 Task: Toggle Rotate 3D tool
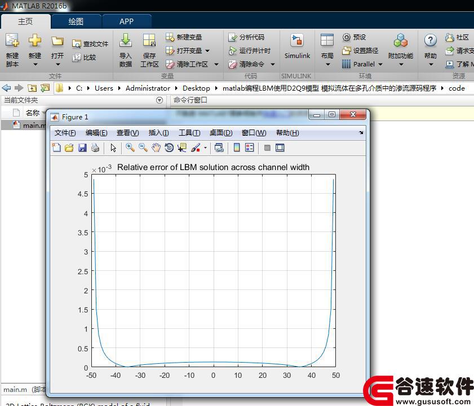169,148
